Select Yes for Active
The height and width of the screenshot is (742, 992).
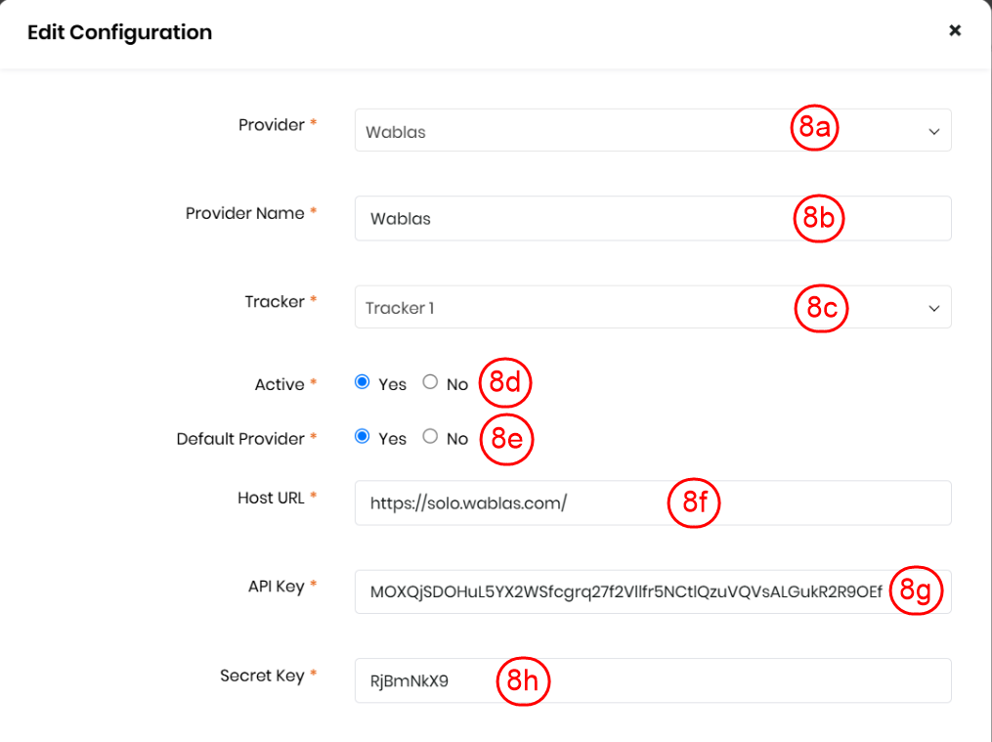click(x=363, y=383)
